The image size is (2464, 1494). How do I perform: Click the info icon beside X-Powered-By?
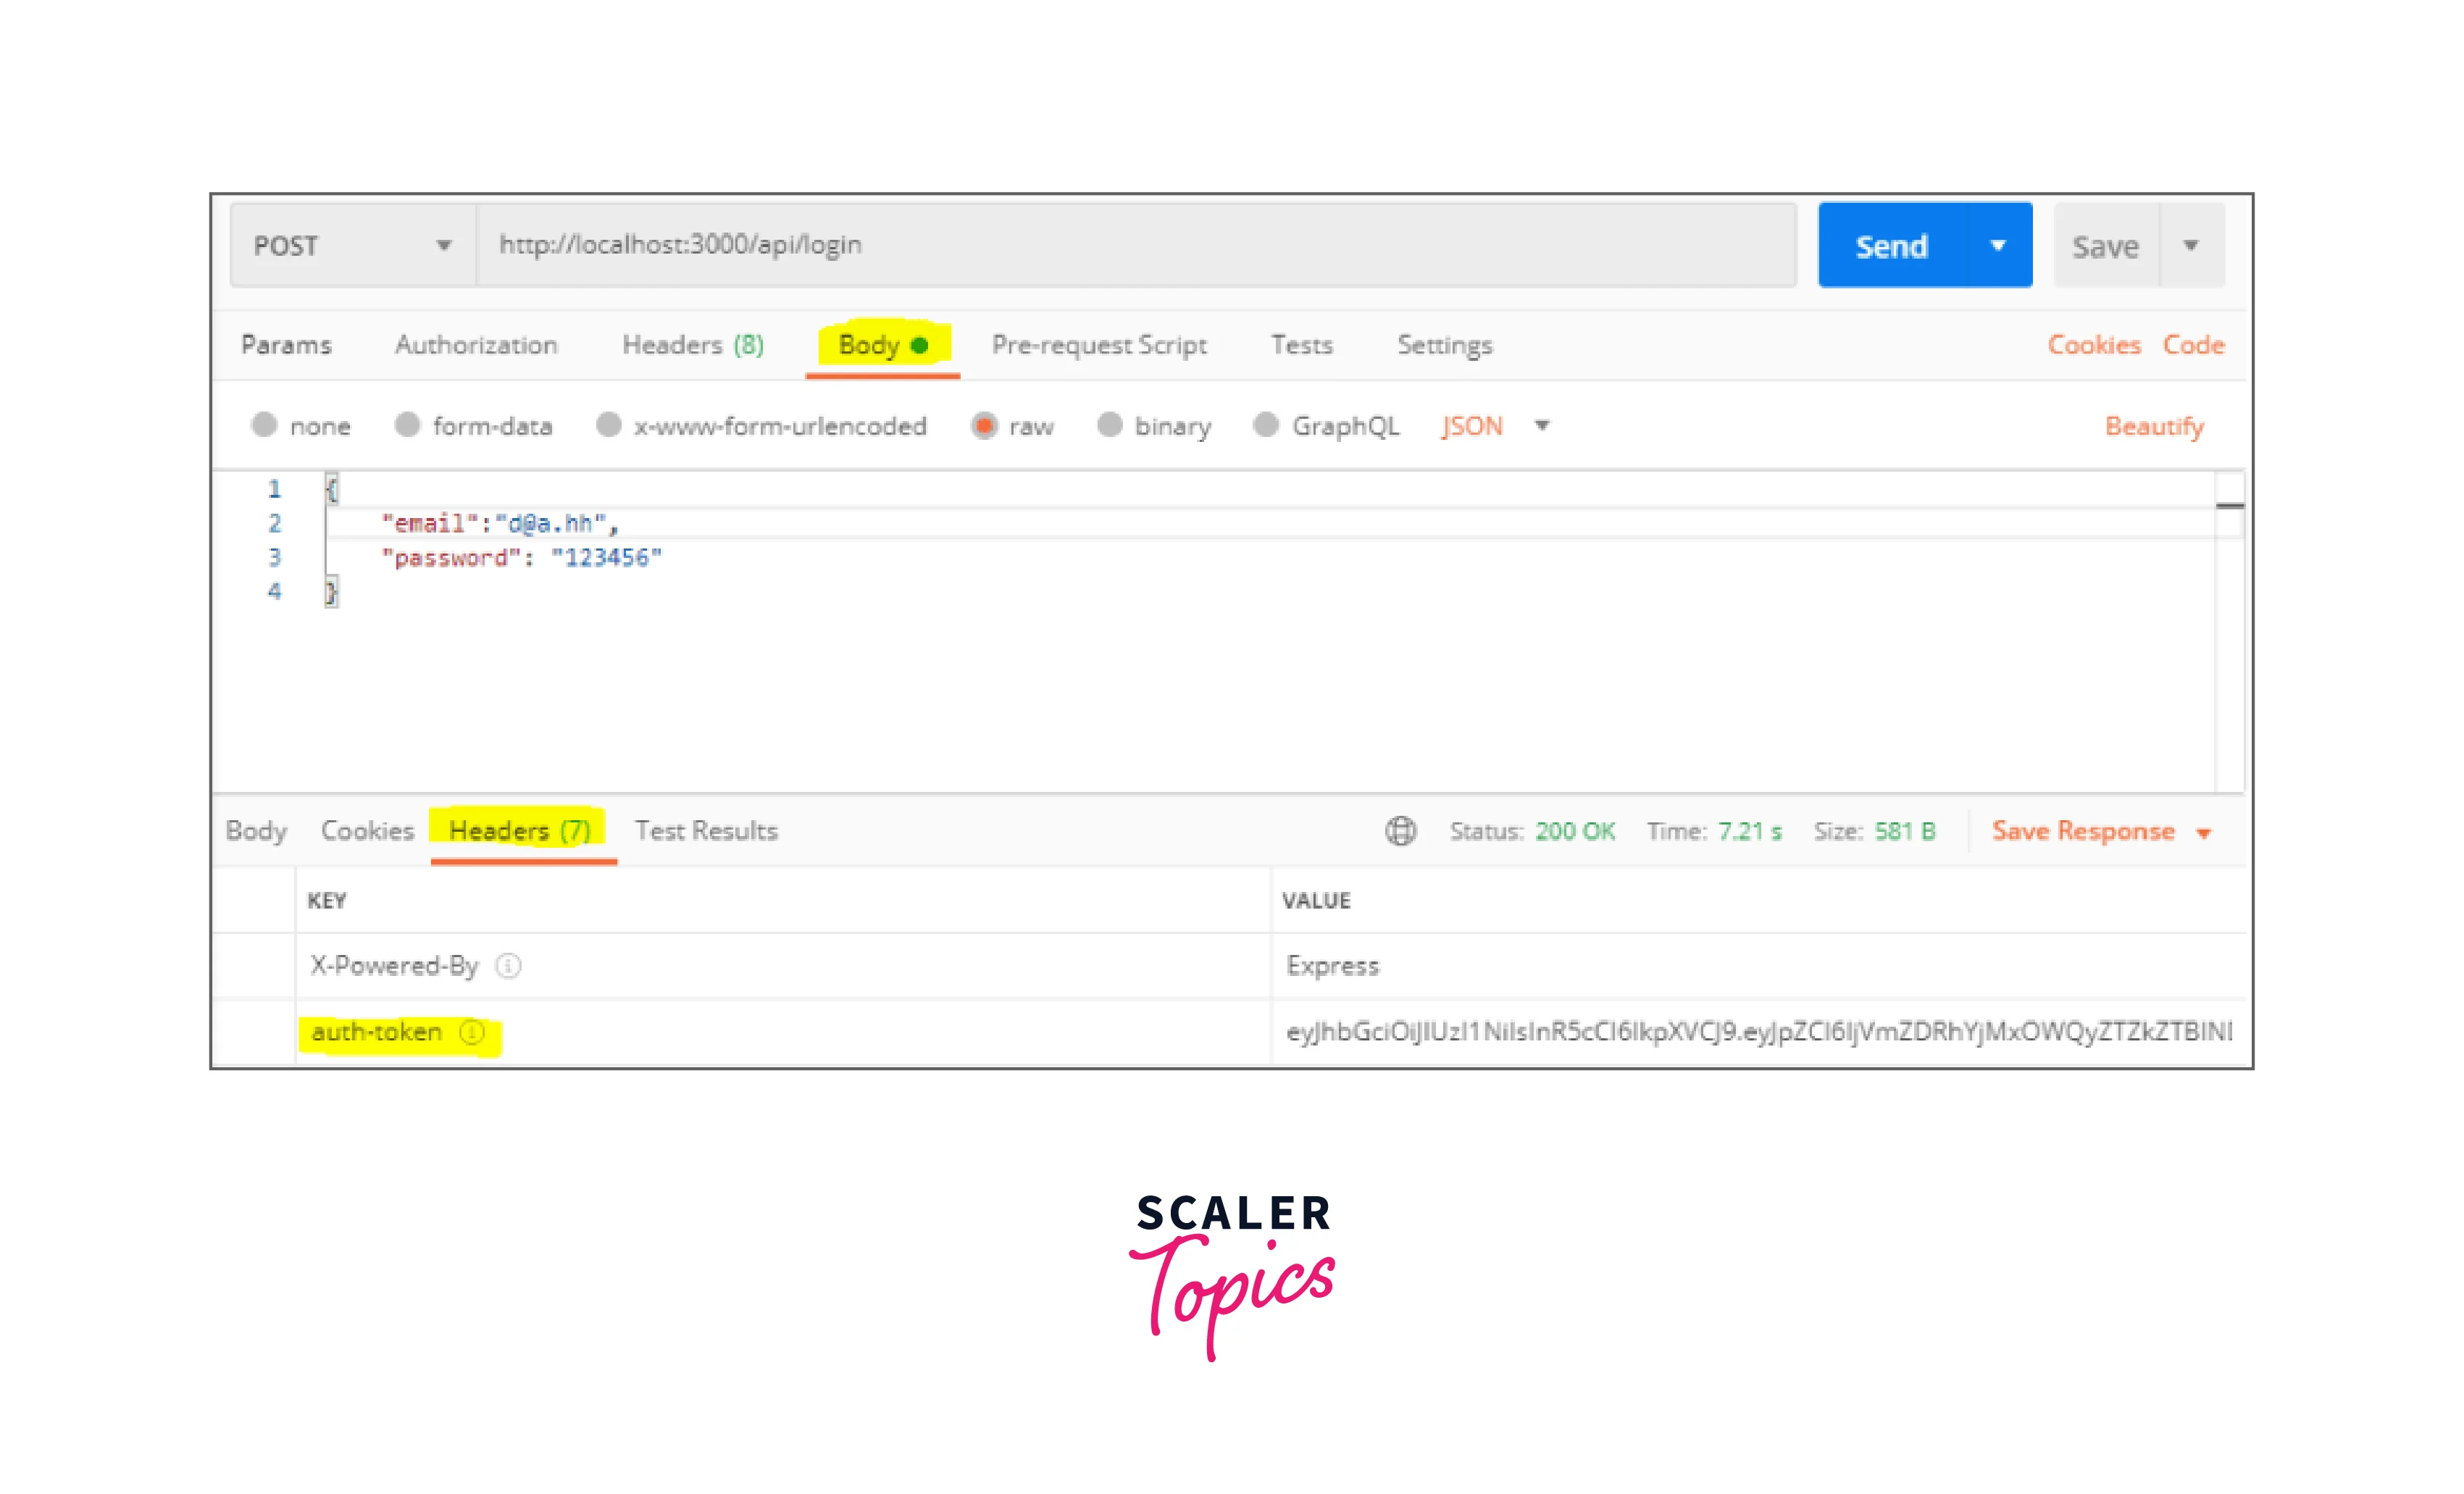(508, 965)
